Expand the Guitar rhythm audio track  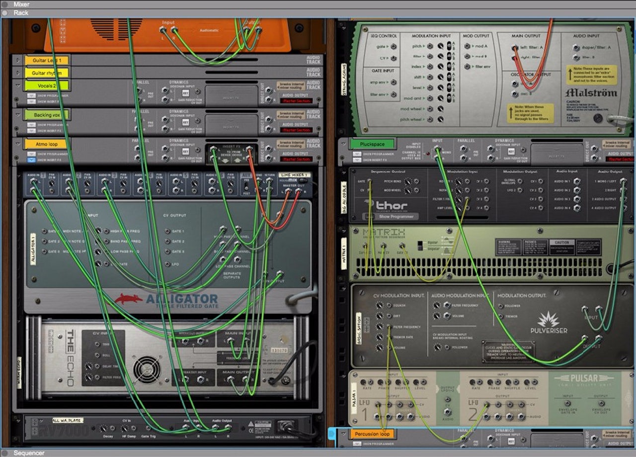coord(19,73)
